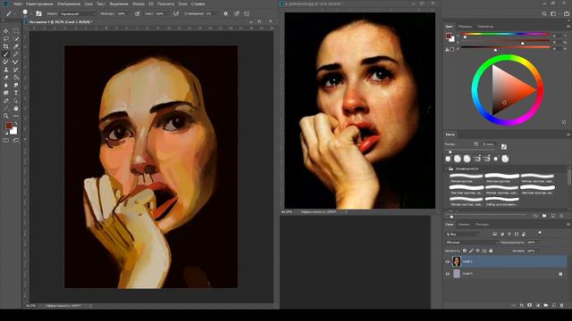Open the Color panel flyout menu
Screen dimensions: 572x321
tap(568, 26)
